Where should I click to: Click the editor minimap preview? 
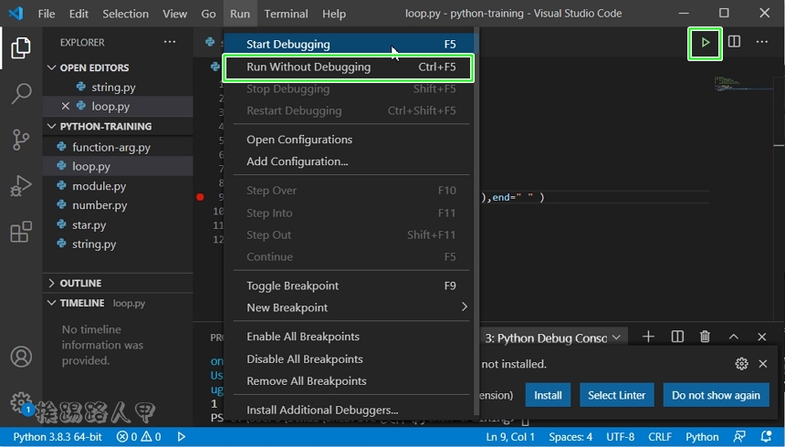(x=727, y=84)
